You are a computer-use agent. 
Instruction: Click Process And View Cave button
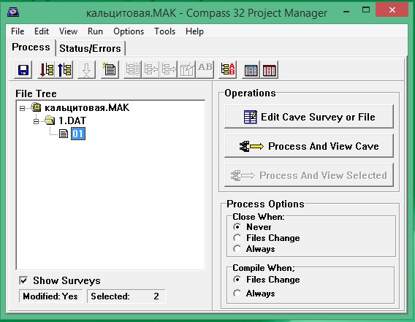(x=309, y=146)
